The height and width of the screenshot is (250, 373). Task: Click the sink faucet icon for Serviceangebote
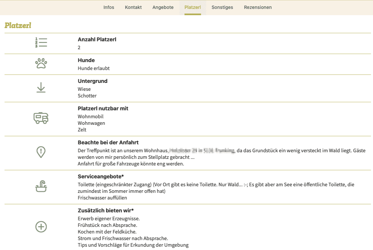[x=41, y=187]
